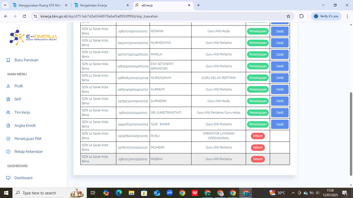Viewport: 353px width, 198px height.
Task: Switch to Pengelolaan Kinerja tab
Action: point(101,5)
